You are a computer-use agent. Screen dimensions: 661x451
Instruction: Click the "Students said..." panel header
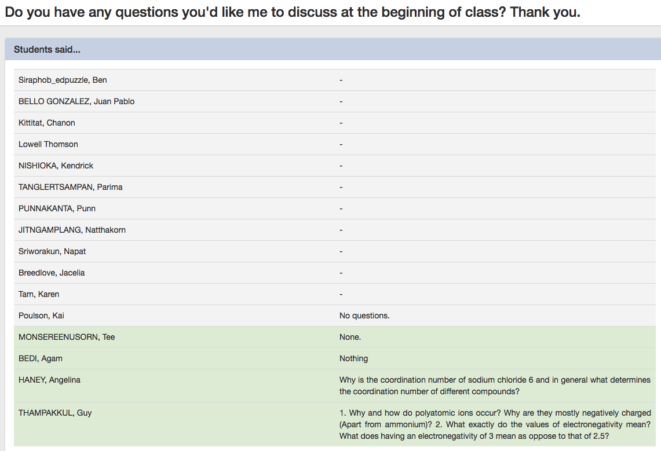pos(47,50)
